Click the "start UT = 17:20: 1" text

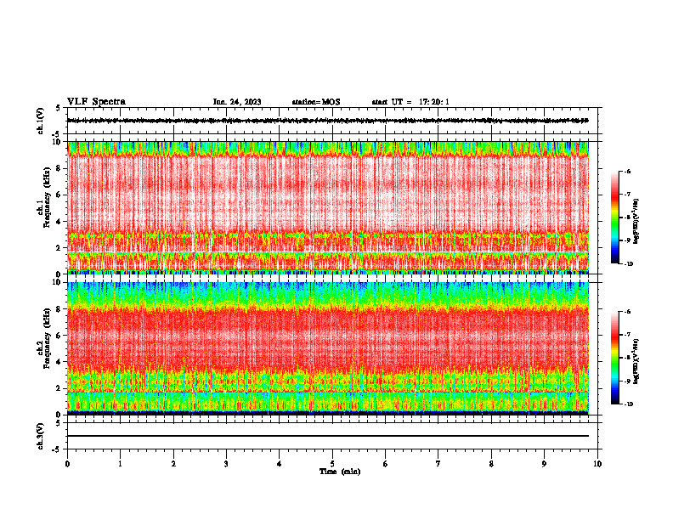click(x=410, y=102)
